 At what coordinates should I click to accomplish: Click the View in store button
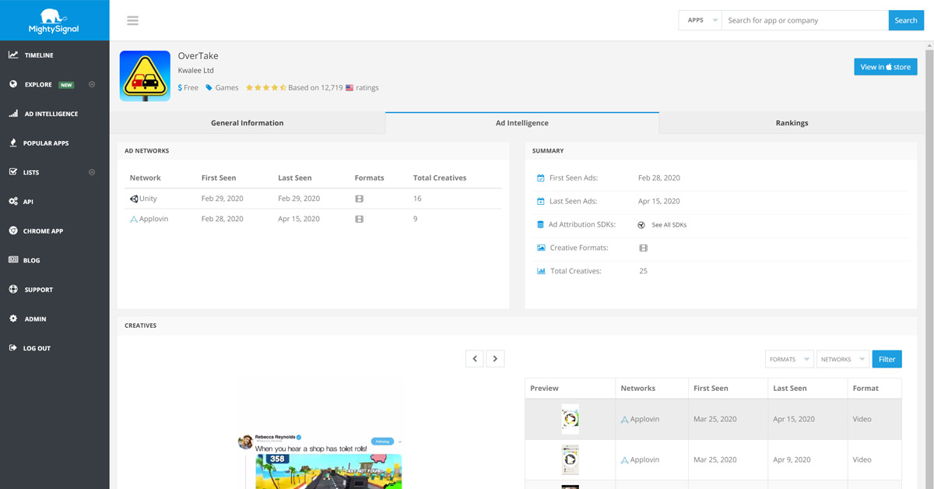[886, 67]
